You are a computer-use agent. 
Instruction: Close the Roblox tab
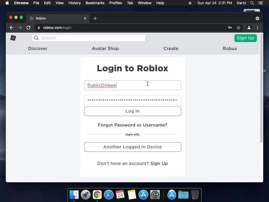pos(85,18)
